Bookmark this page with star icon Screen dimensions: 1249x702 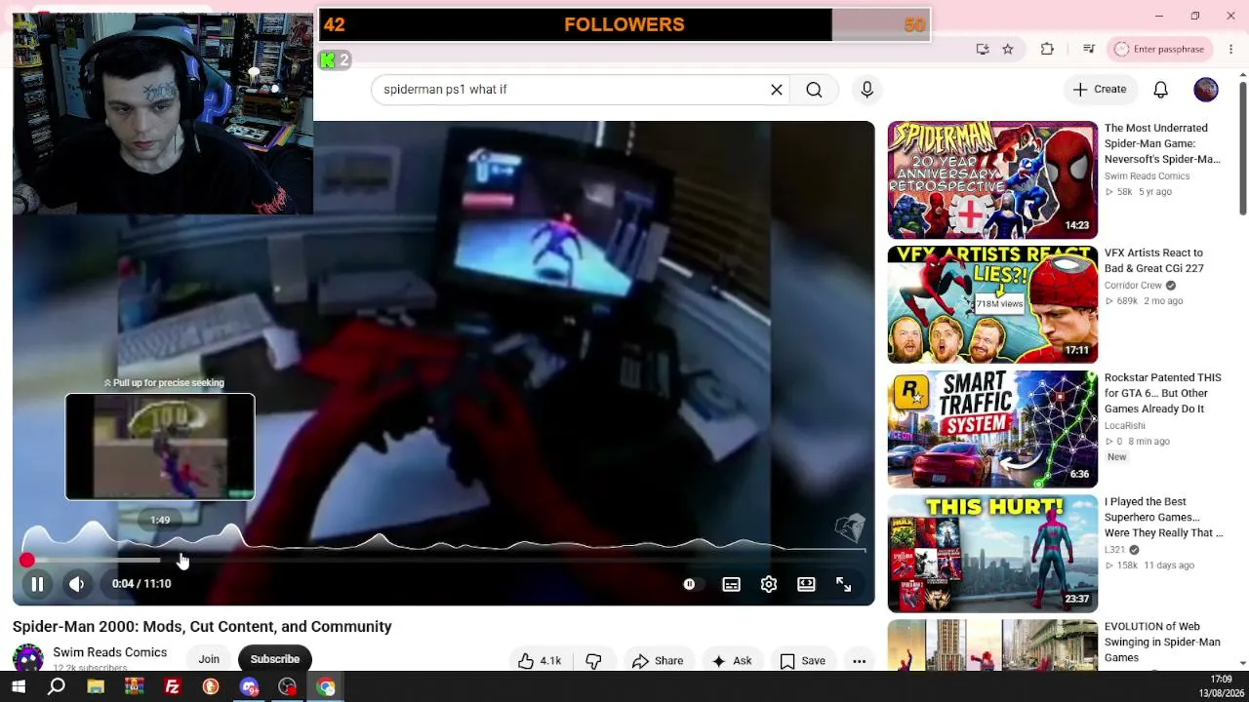coord(1008,49)
